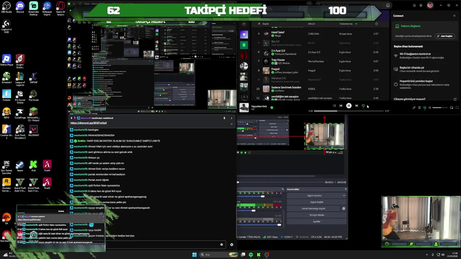The image size is (461, 259).
Task: Toggle shuffle in Spotify player
Action: point(334,106)
